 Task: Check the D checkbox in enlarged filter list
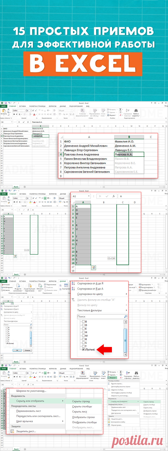click(x=83, y=325)
